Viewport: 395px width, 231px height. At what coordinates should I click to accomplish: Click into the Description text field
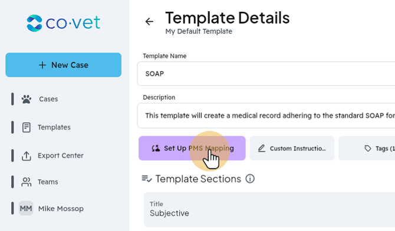pos(266,115)
